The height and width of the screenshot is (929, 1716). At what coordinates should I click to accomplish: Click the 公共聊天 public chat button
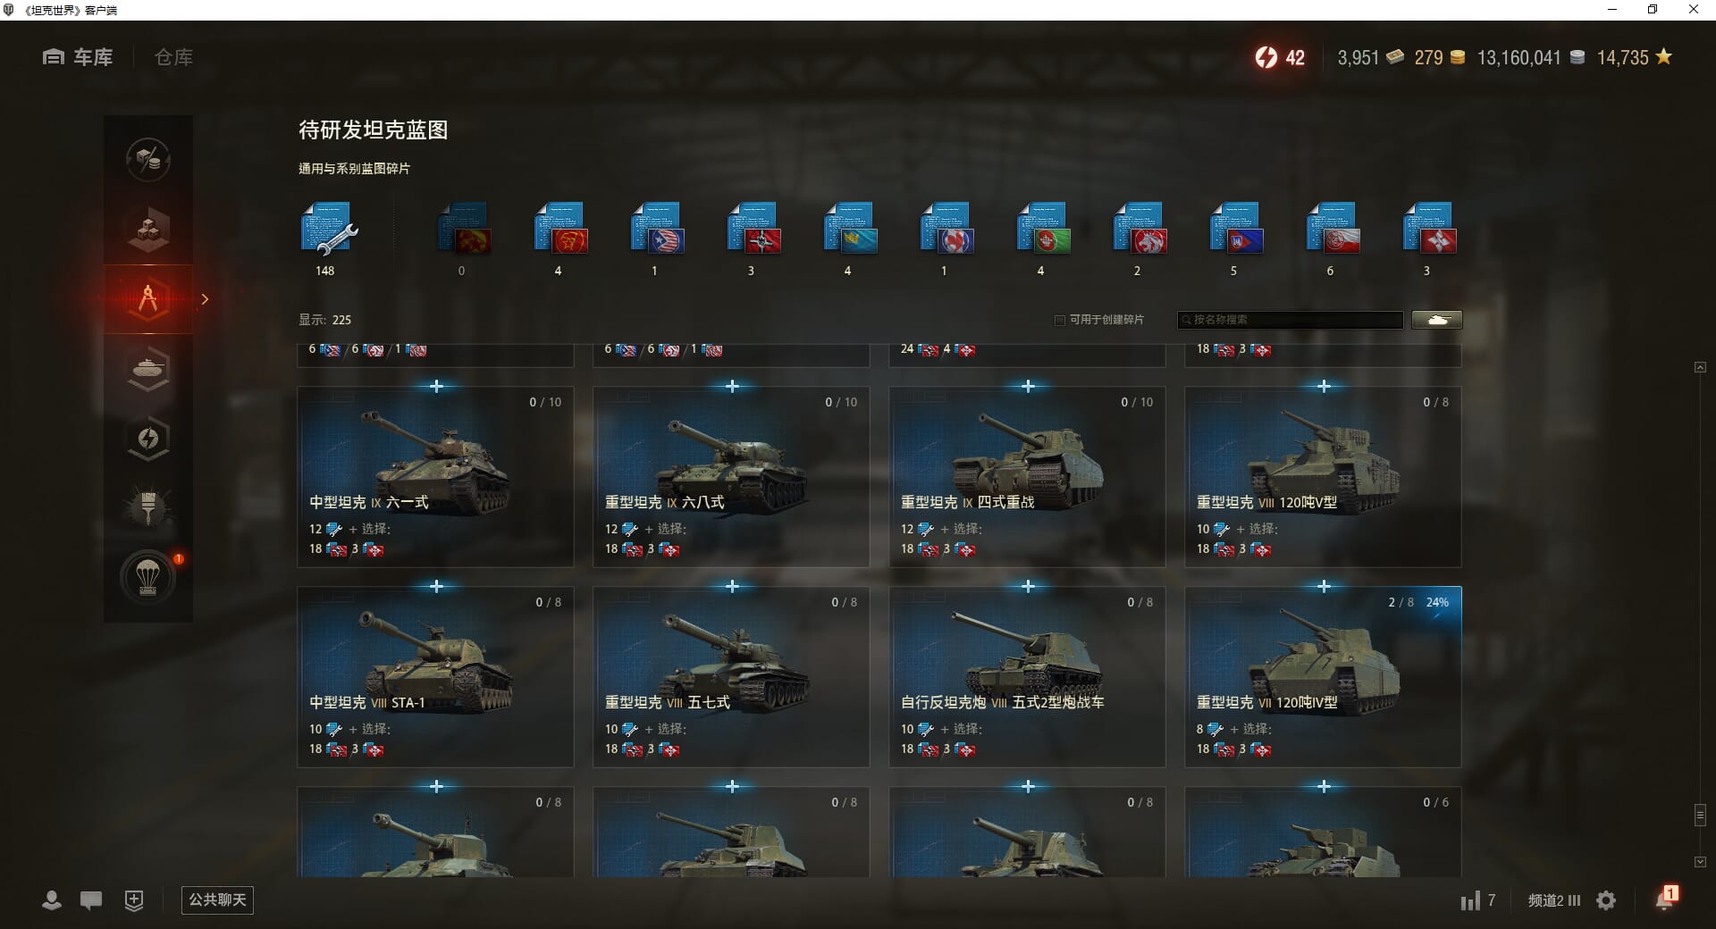(217, 900)
